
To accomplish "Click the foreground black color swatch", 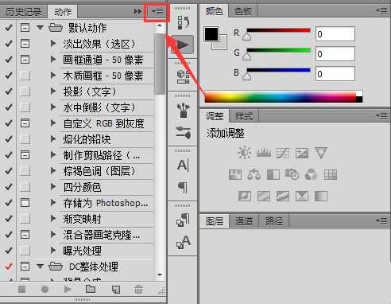I will pos(211,33).
